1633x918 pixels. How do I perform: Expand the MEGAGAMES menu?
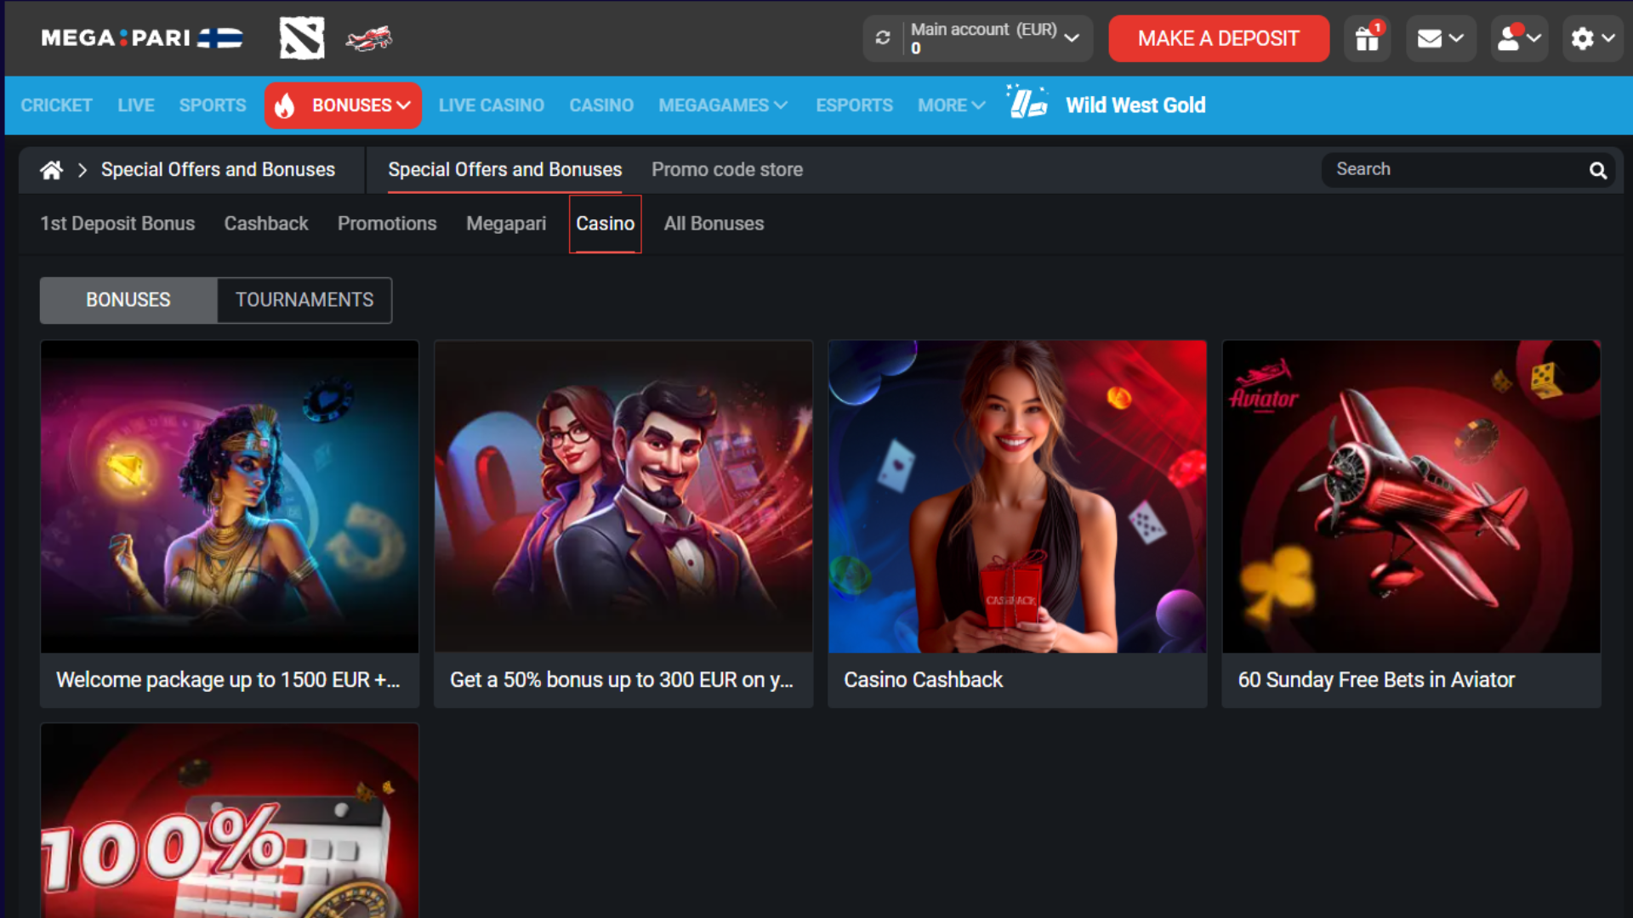point(722,105)
